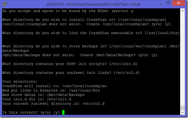This screenshot has width=188, height=118.
Task: Click the scrollbar thumb near the bottom
Action: (182, 107)
